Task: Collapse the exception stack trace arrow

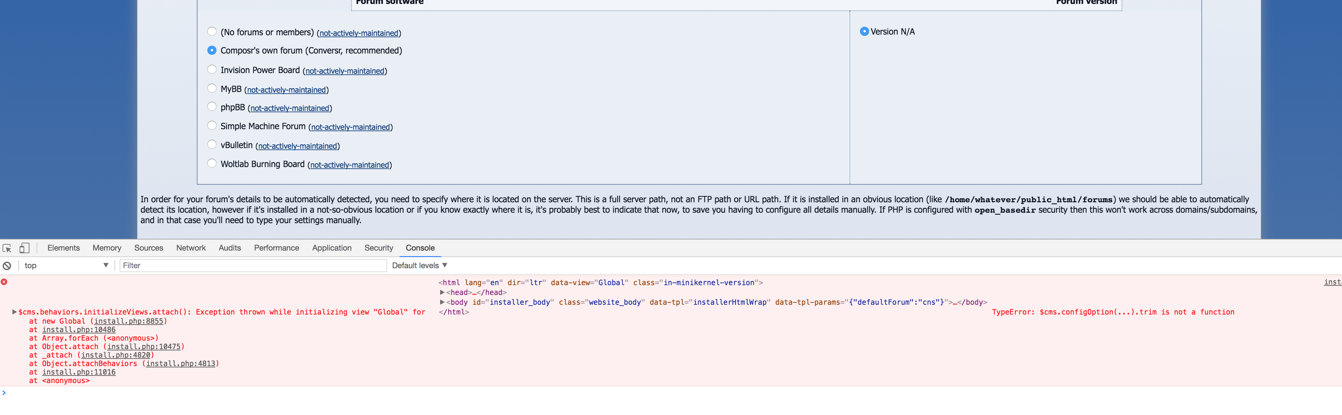Action: 14,312
